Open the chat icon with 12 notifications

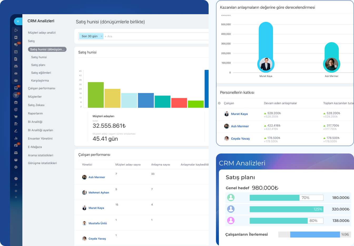[x=16, y=44]
